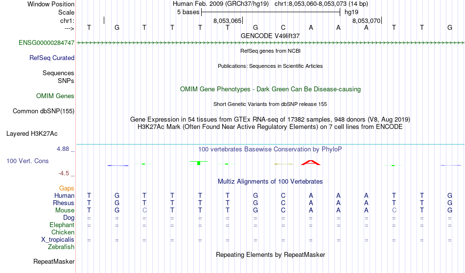Click the Layered H3K27Ac track label

(32, 134)
